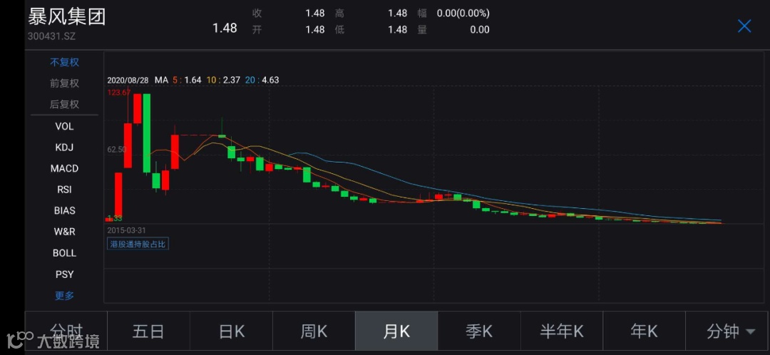Show the PSY indicator

click(x=64, y=274)
